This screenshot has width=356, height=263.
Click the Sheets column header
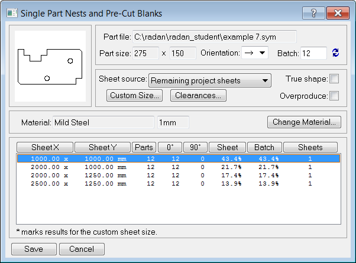pos(310,147)
